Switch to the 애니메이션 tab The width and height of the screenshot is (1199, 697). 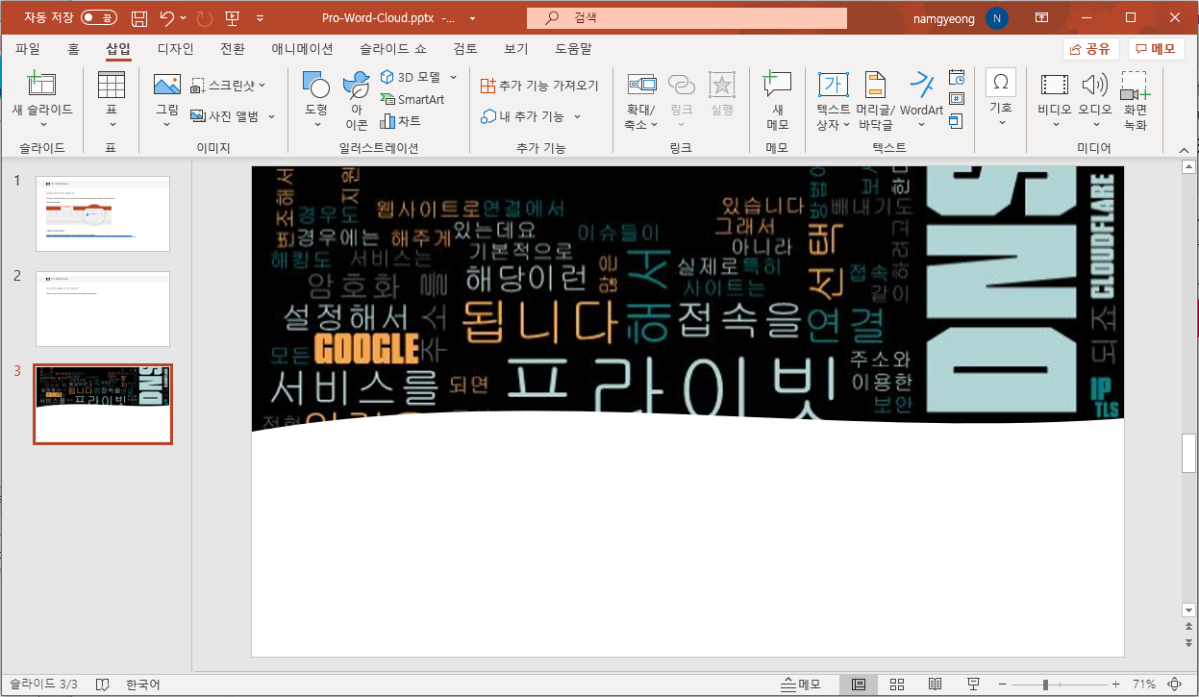tap(302, 49)
